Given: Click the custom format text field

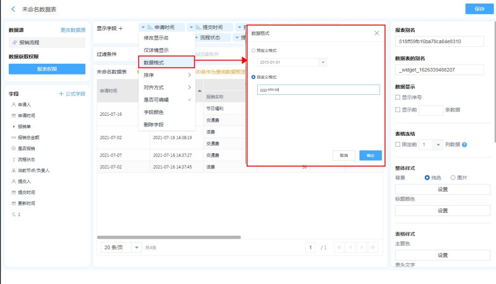Looking at the screenshot, I should pos(318,90).
